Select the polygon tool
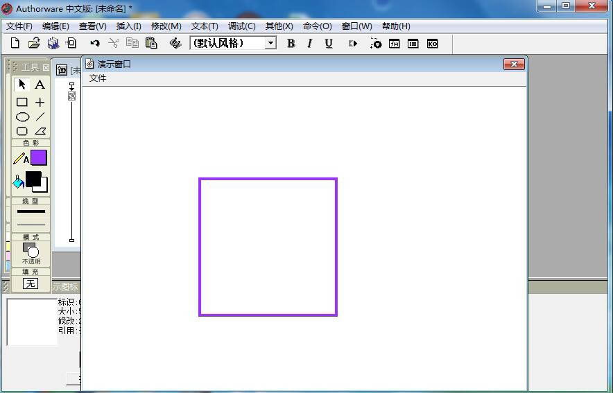 (x=40, y=131)
